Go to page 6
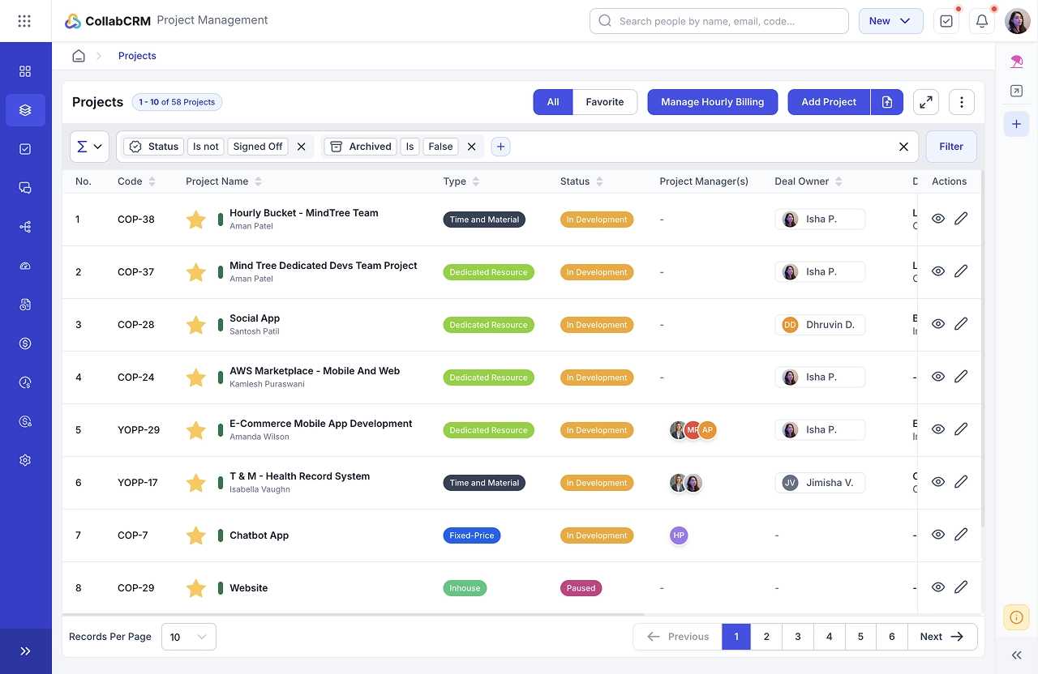Viewport: 1038px width, 674px height. point(892,637)
